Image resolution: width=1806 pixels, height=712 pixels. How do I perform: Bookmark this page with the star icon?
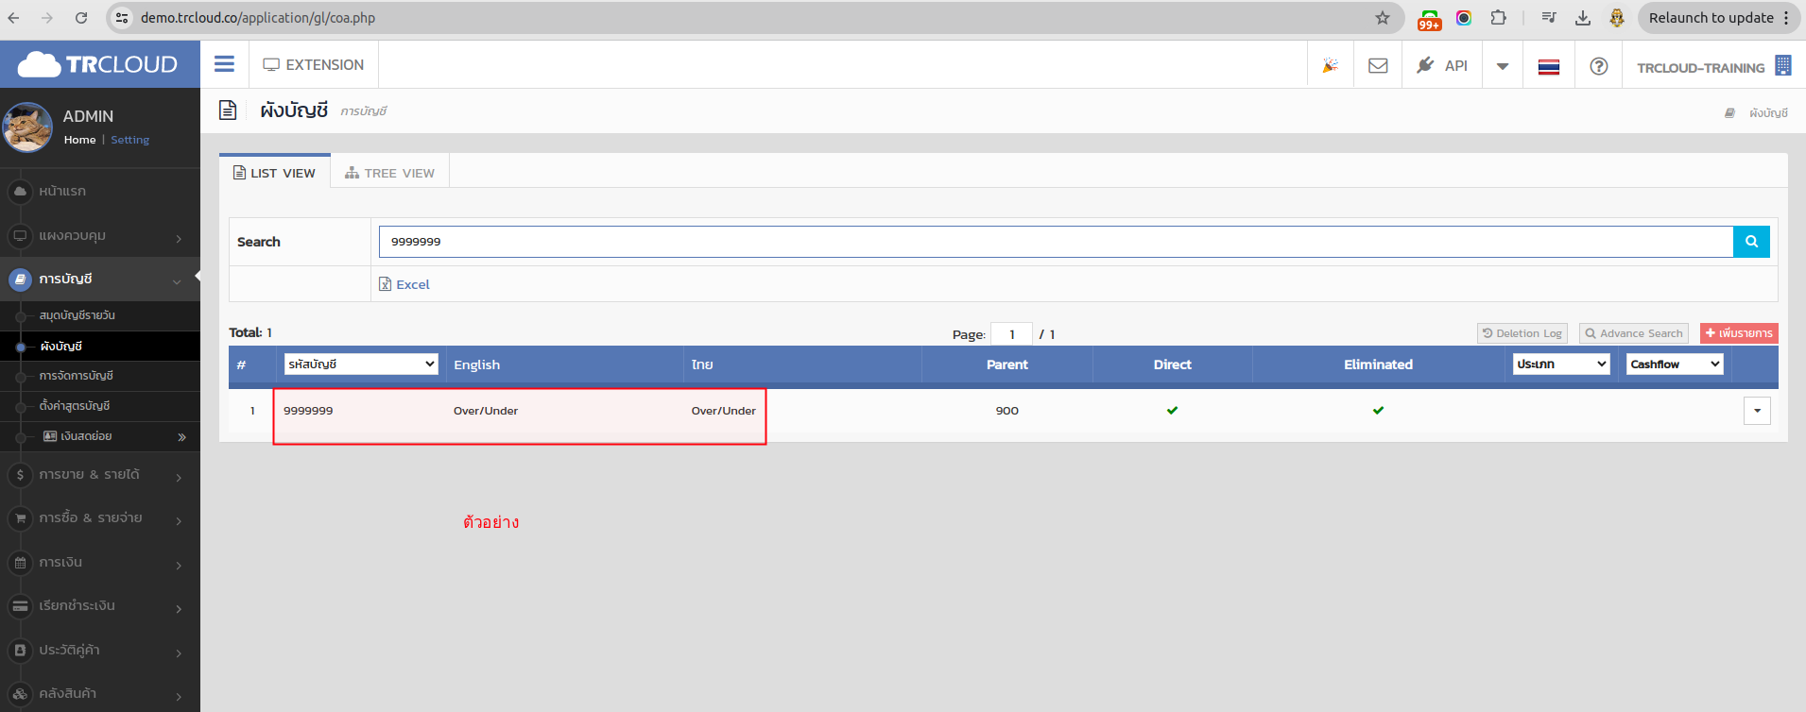coord(1383,18)
